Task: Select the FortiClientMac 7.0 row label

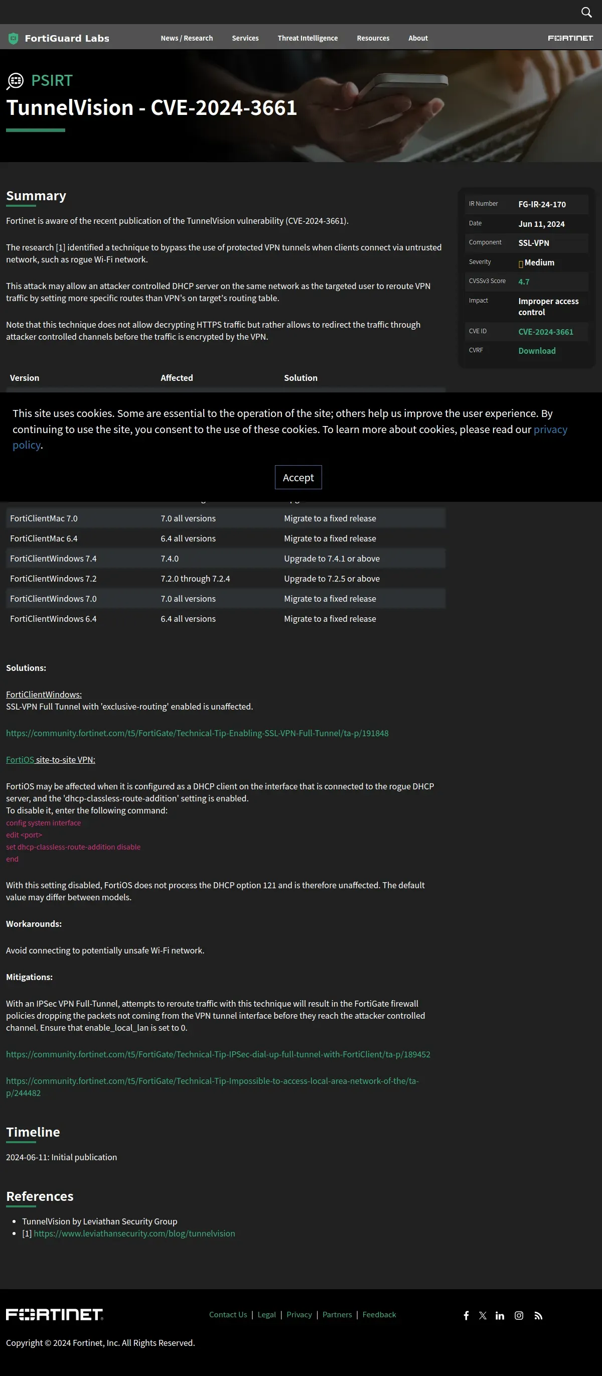Action: pos(44,518)
